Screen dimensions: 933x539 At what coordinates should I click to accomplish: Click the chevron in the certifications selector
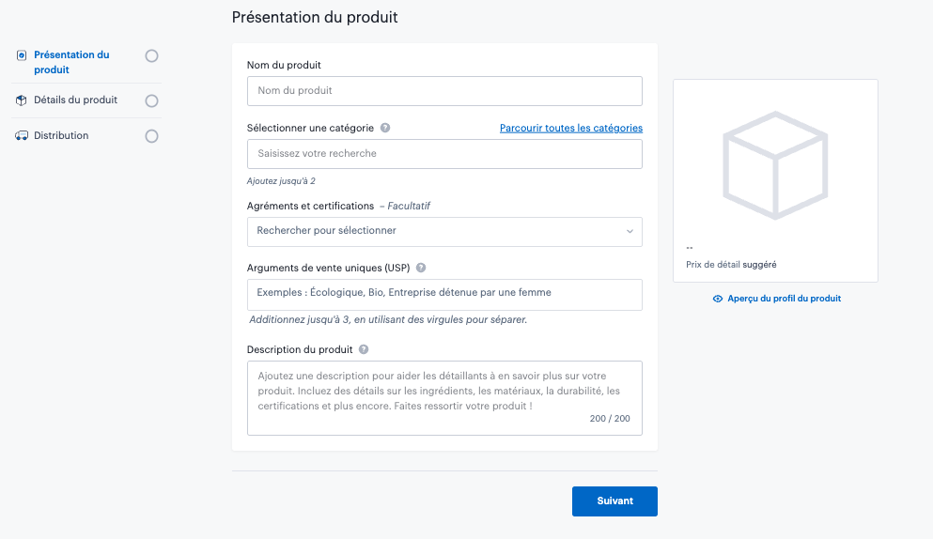pos(630,231)
